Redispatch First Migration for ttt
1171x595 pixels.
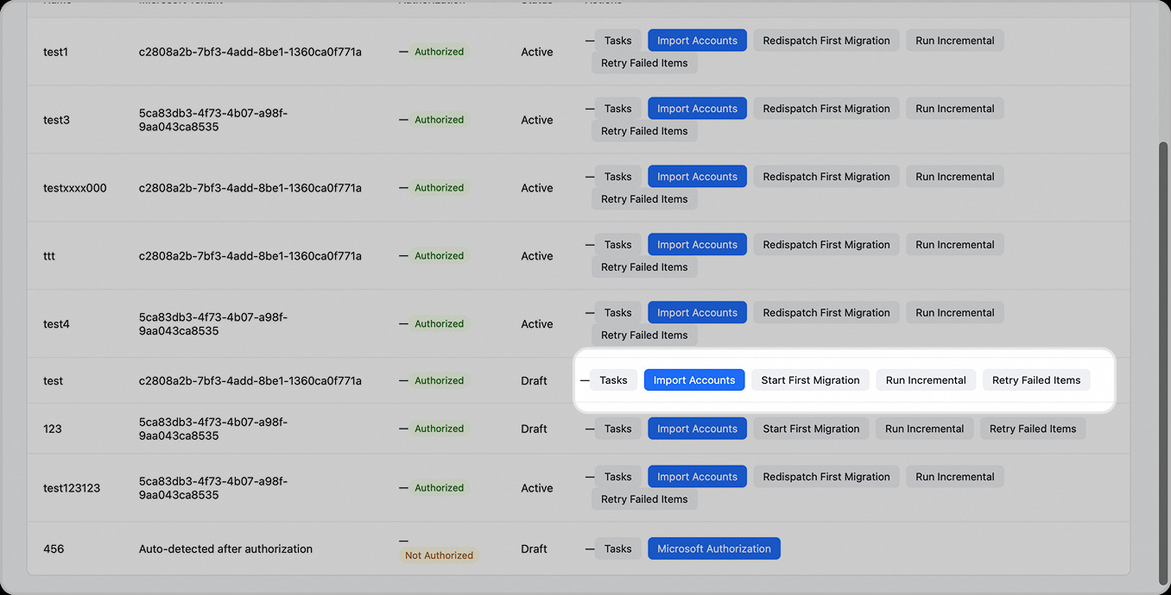point(826,245)
